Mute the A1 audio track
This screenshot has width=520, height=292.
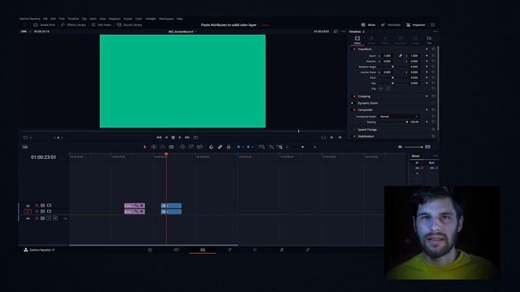pyautogui.click(x=55, y=218)
